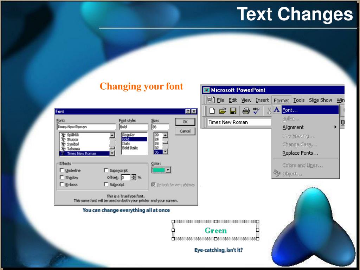The height and width of the screenshot is (270, 360).
Task: Open the Slide Show menu
Action: click(x=321, y=100)
